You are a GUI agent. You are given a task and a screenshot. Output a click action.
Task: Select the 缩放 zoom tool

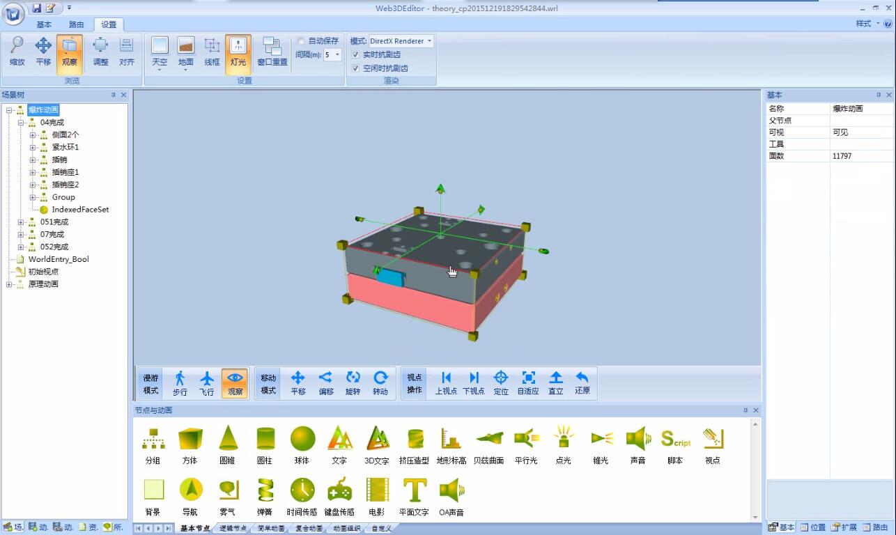click(x=17, y=52)
